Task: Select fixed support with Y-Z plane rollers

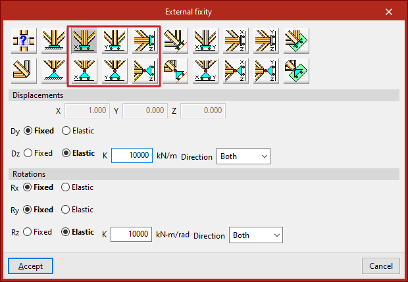Action: point(266,41)
